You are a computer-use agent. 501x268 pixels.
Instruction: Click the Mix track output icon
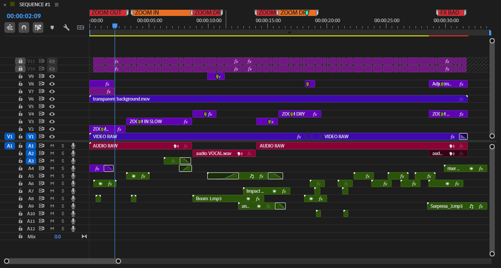[x=85, y=237]
